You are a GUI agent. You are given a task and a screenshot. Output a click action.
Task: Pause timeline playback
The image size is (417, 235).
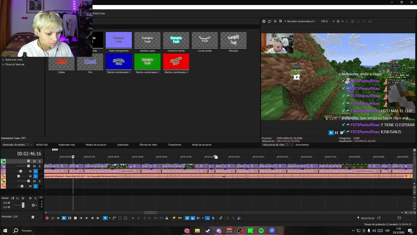69,218
